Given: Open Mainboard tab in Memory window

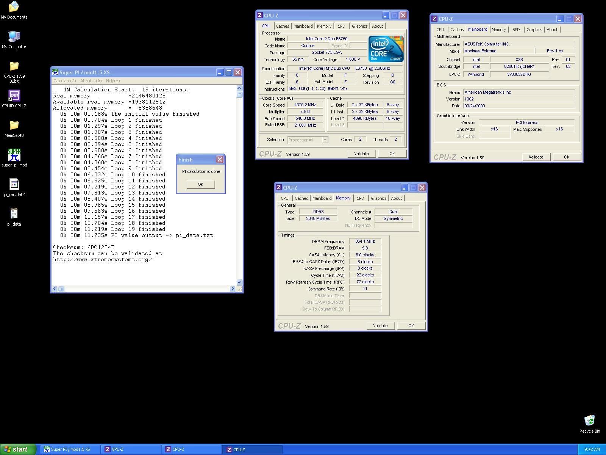Looking at the screenshot, I should click(322, 198).
